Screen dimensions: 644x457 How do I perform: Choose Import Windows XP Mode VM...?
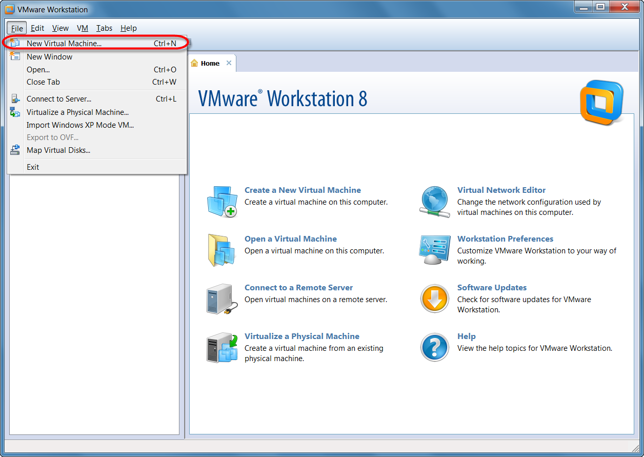click(x=97, y=125)
